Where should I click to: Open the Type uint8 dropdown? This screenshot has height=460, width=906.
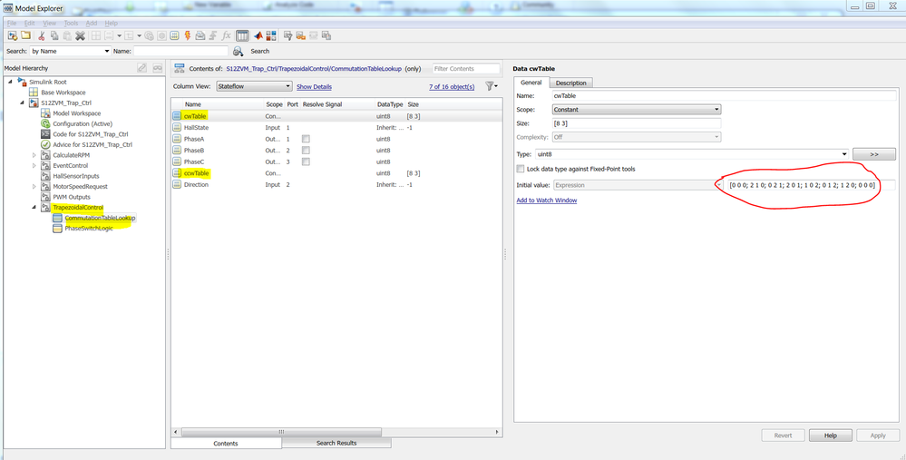point(692,154)
